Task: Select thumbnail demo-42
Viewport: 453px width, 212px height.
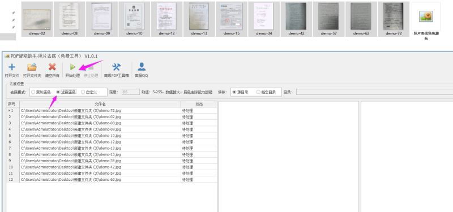Action: (x=296, y=19)
